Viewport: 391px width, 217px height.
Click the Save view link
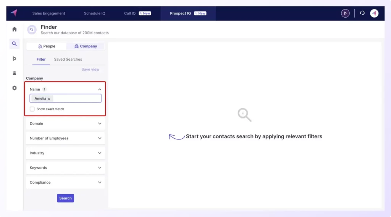(90, 70)
